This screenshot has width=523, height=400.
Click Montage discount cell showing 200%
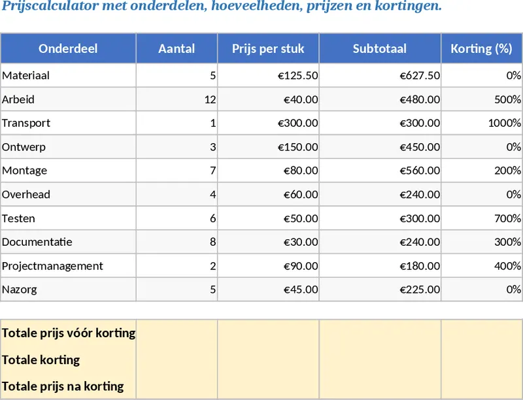481,171
